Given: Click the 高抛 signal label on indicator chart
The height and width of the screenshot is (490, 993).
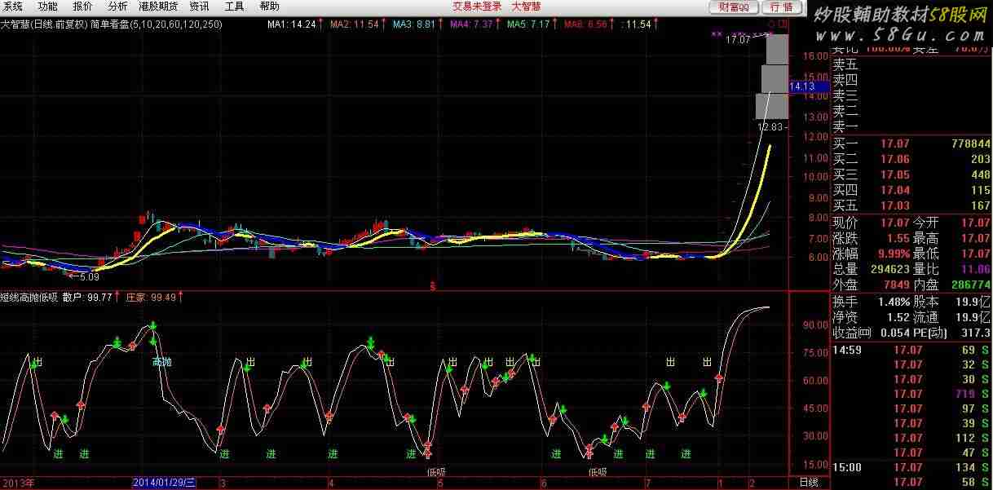Looking at the screenshot, I should pyautogui.click(x=162, y=361).
